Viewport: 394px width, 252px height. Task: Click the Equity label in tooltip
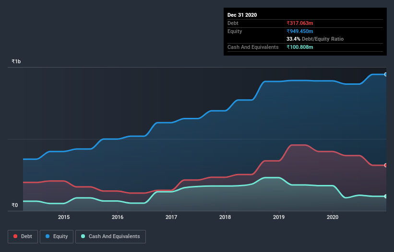(235, 31)
